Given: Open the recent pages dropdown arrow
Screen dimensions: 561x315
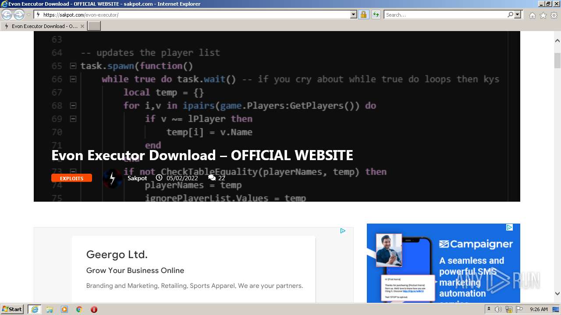Looking at the screenshot, I should 28,15.
